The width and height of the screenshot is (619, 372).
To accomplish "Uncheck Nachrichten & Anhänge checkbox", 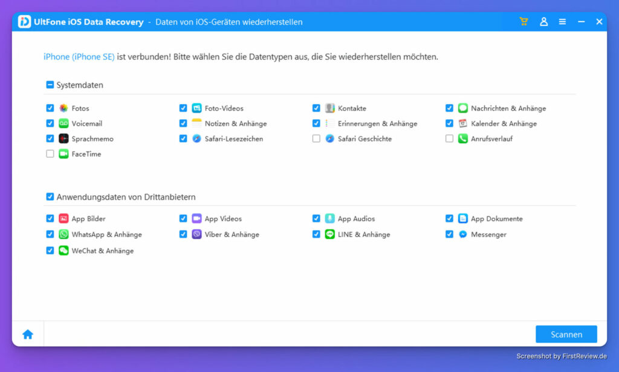I will [449, 108].
